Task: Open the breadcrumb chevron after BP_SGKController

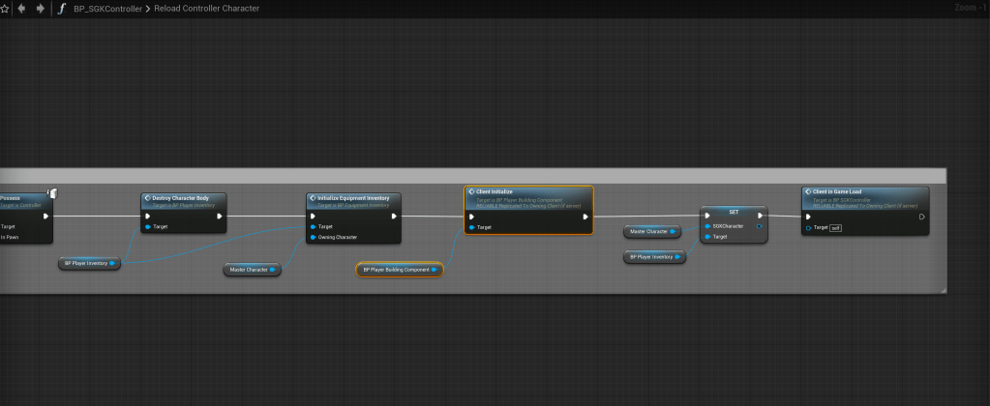Action: 148,9
